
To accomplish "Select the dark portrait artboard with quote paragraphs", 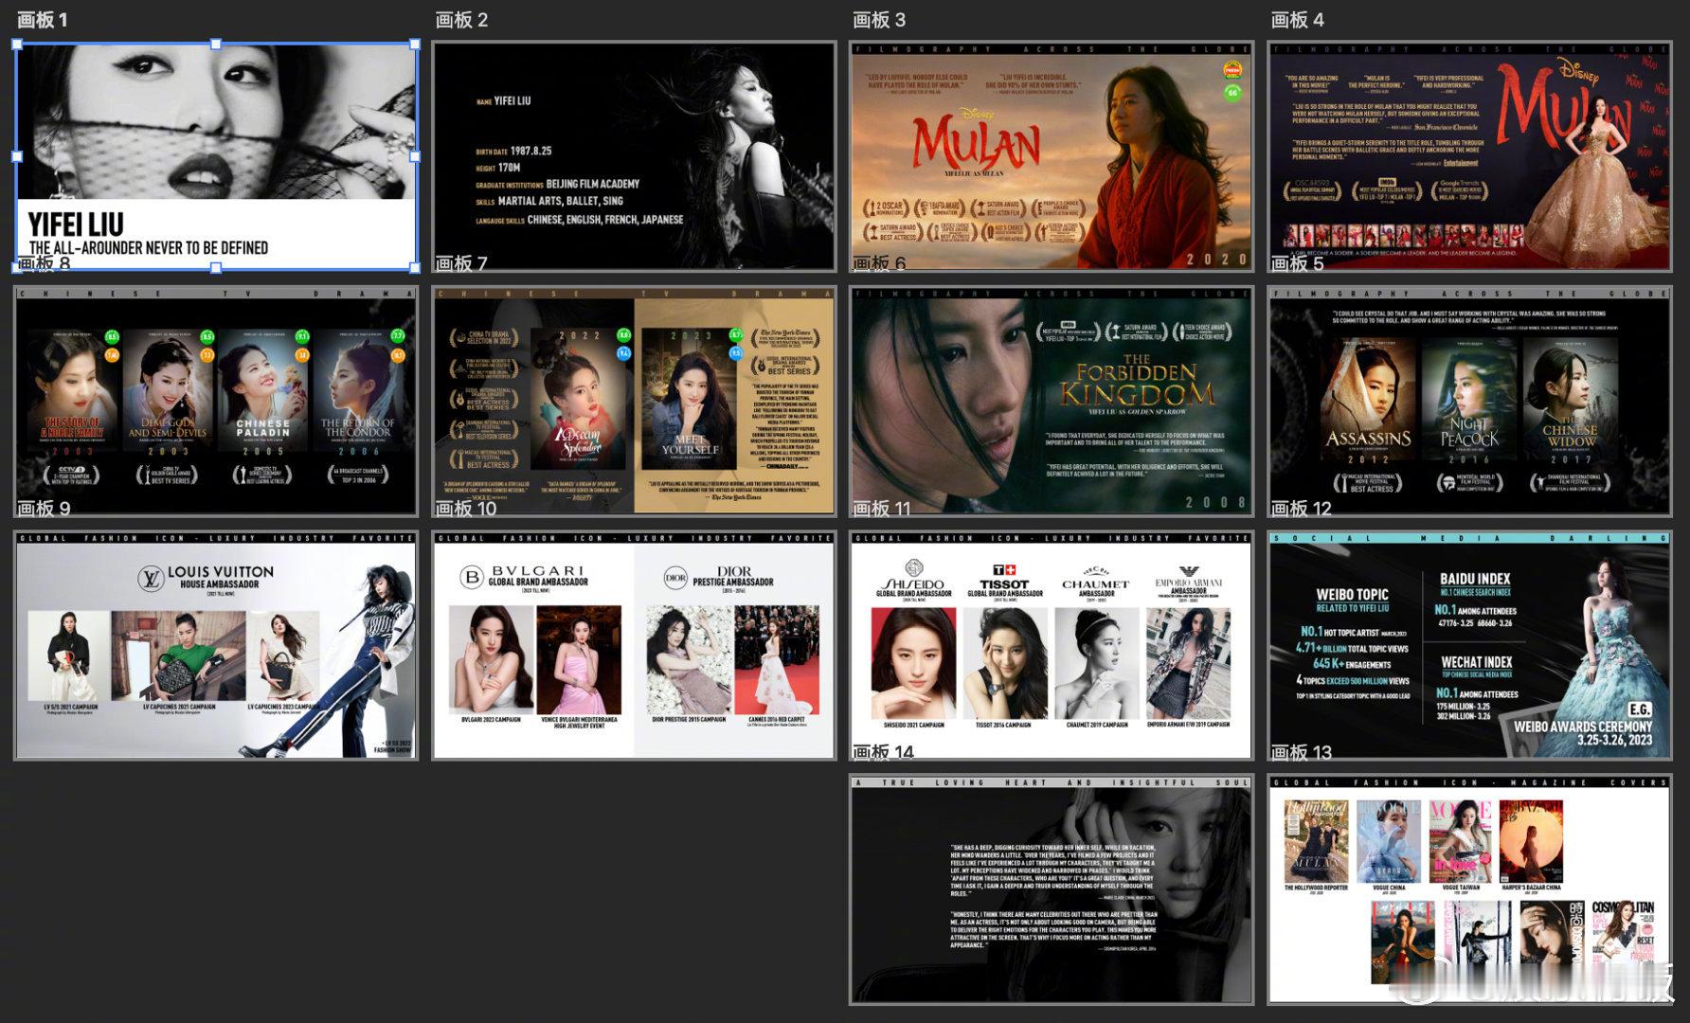I will (x=1052, y=889).
